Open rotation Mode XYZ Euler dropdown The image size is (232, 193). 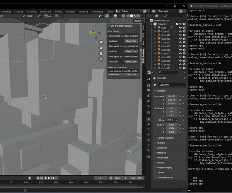click(172, 120)
